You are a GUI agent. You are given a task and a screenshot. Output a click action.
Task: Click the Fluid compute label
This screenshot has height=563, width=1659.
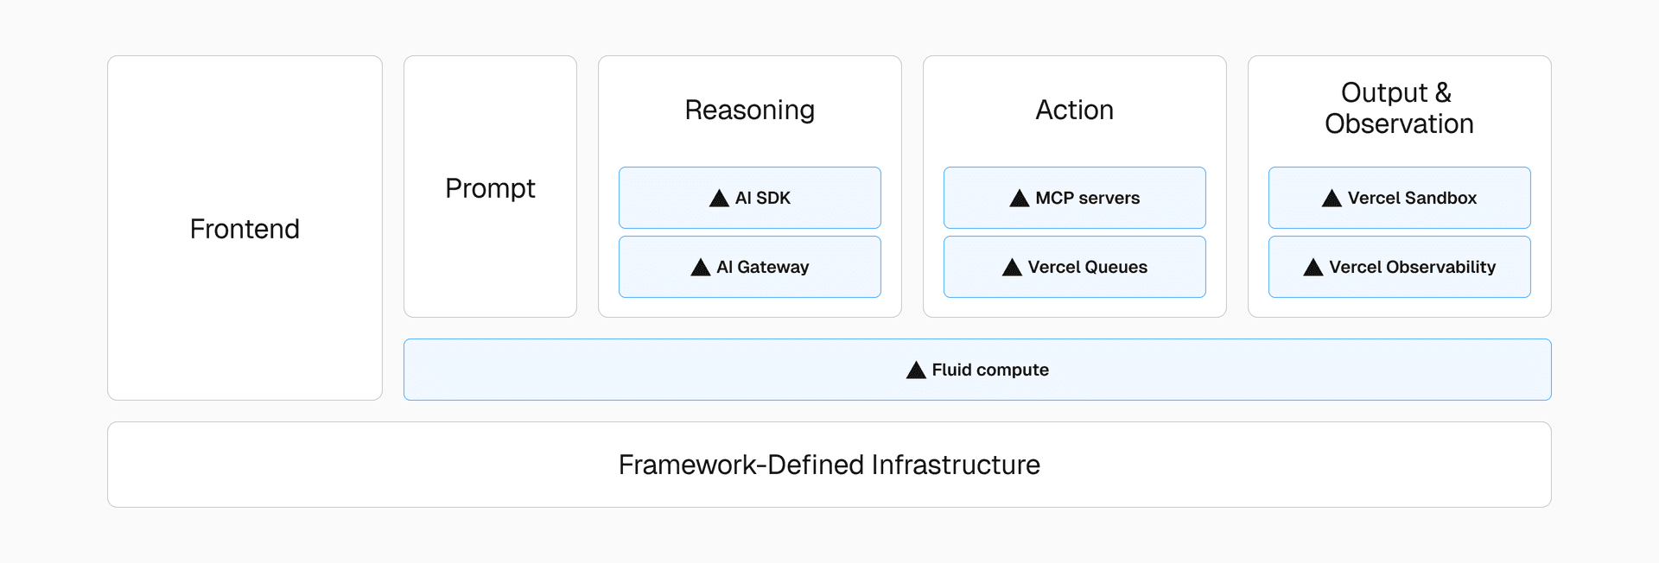(x=990, y=370)
